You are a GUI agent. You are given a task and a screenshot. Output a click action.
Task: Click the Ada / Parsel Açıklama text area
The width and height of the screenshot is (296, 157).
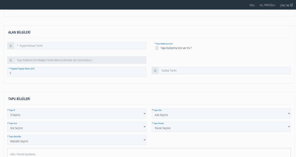pyautogui.click(x=149, y=153)
